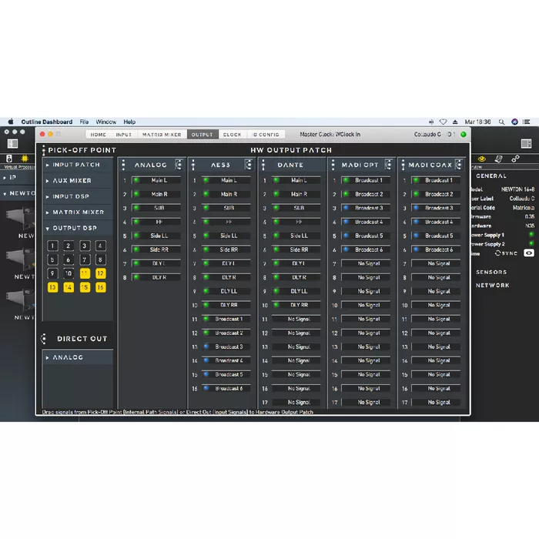This screenshot has height=539, width=539.
Task: Select Dante output slot 11 No Signal
Action: click(x=296, y=319)
